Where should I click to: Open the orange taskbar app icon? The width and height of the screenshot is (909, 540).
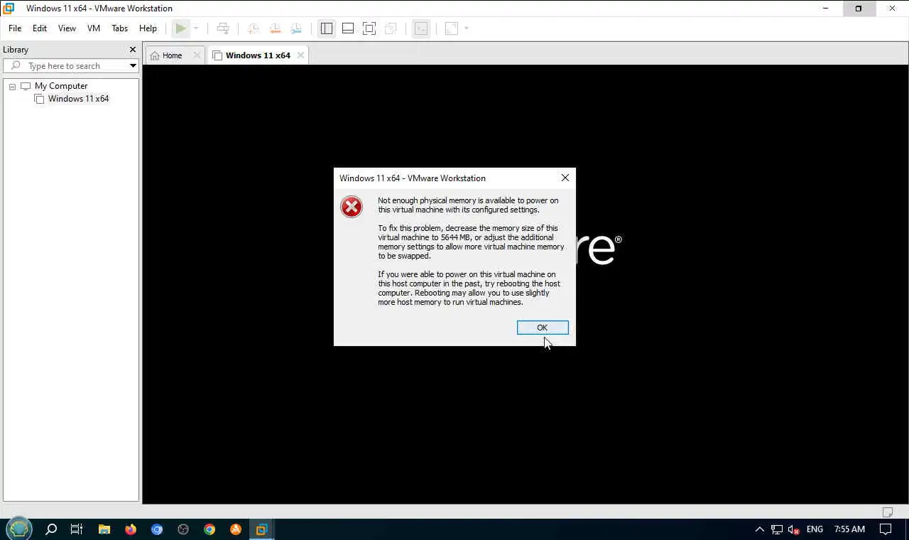coord(236,529)
